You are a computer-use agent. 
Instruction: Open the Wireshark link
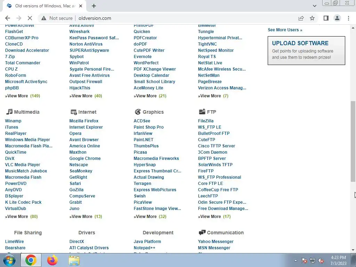coord(80,32)
